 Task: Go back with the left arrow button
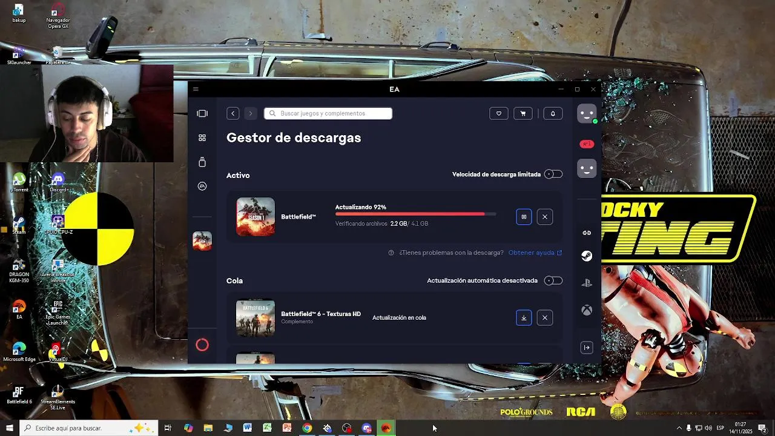(x=233, y=113)
